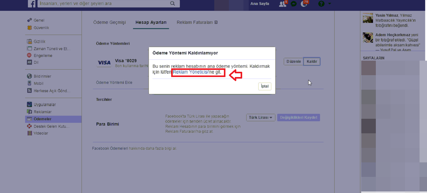The height and width of the screenshot is (193, 427).
Task: Click the Zaman Tüneli icon
Action: (x=29, y=49)
